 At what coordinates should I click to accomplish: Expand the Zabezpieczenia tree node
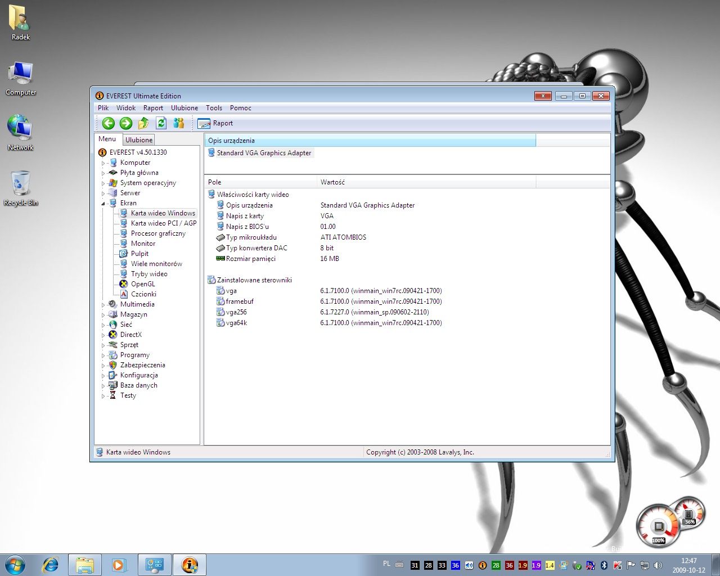tap(103, 366)
